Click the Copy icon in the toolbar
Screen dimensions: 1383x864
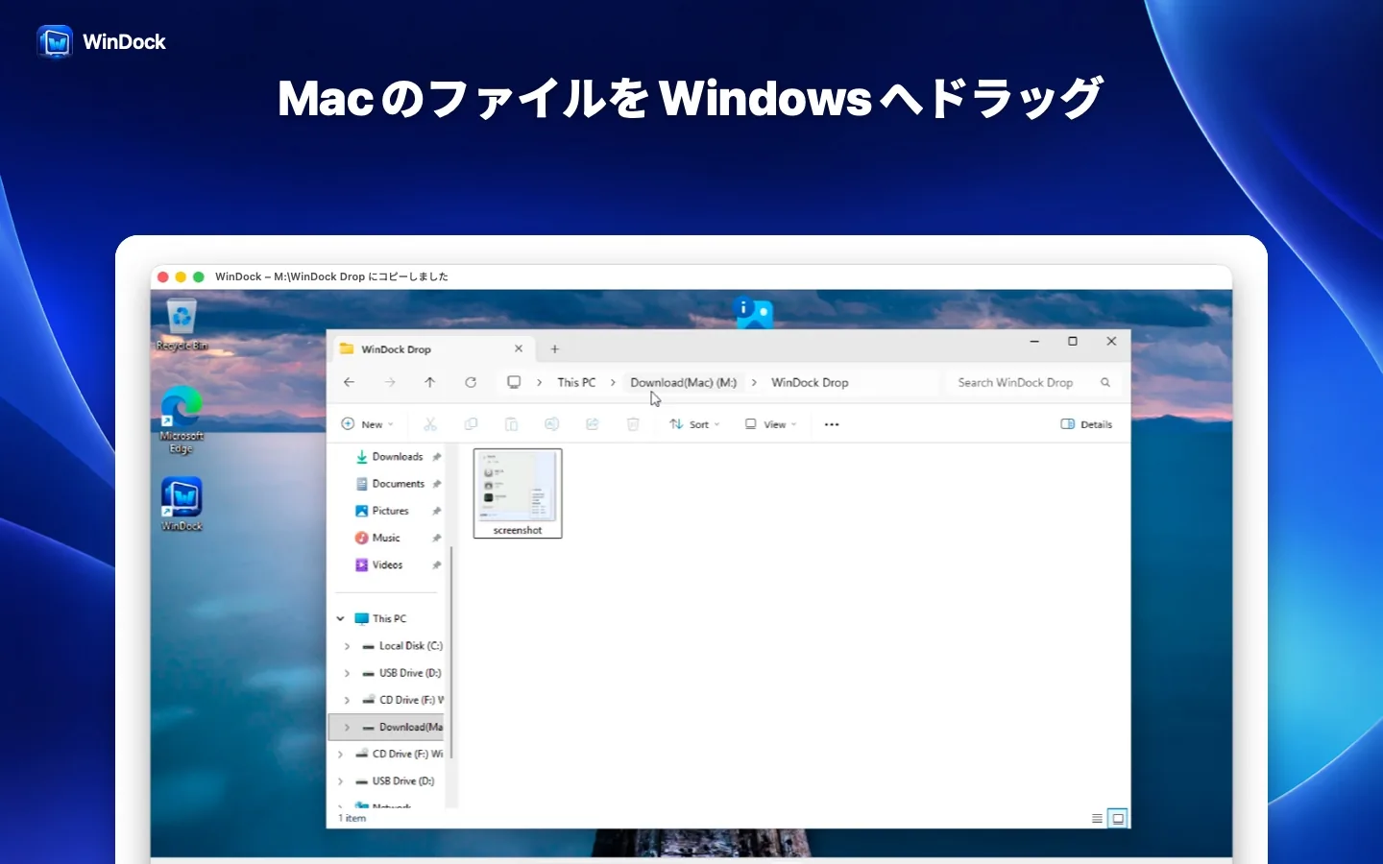471,424
